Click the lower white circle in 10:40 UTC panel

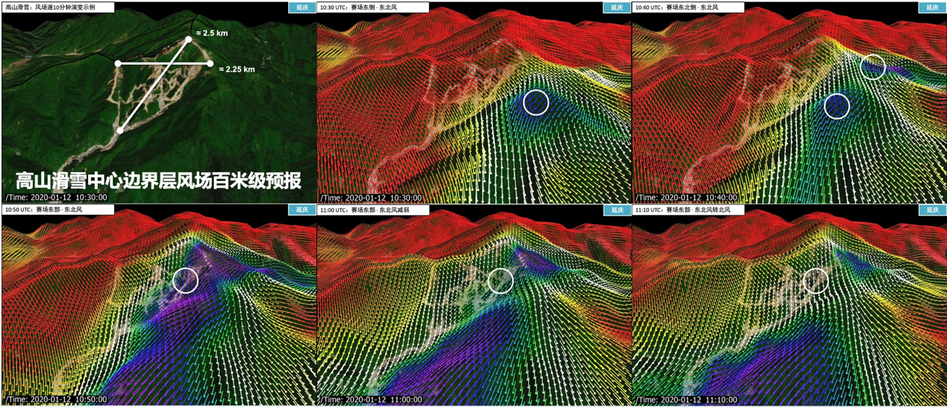click(x=837, y=106)
